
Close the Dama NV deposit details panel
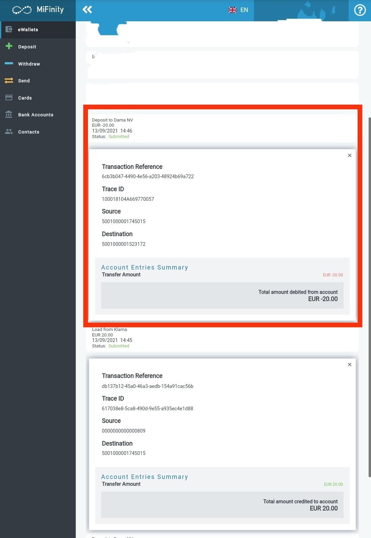pos(349,156)
